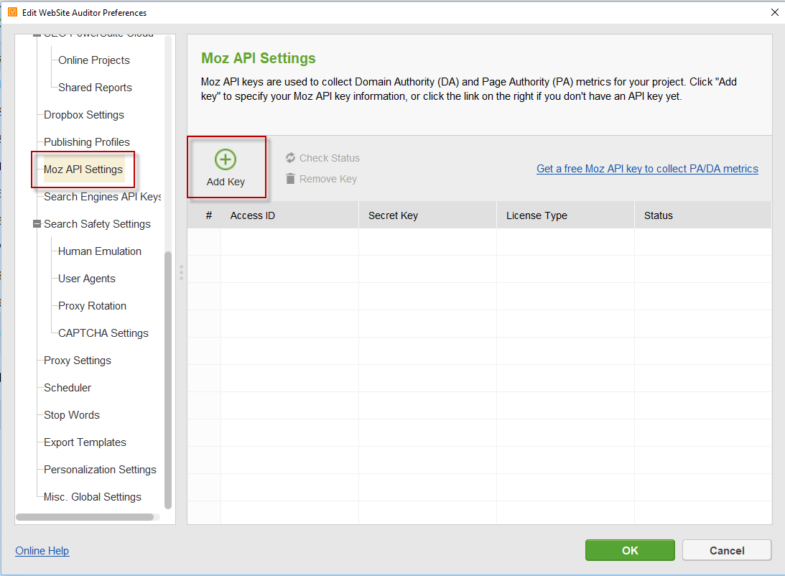Collapse the Search Safety Settings tree node
Image resolution: width=785 pixels, height=576 pixels.
coord(37,223)
